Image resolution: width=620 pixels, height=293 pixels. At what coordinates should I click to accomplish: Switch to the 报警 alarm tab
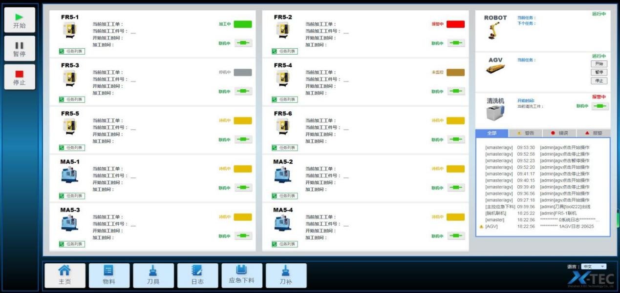594,133
